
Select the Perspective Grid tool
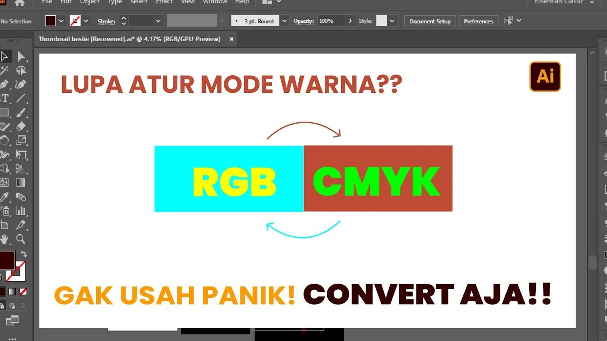click(21, 168)
